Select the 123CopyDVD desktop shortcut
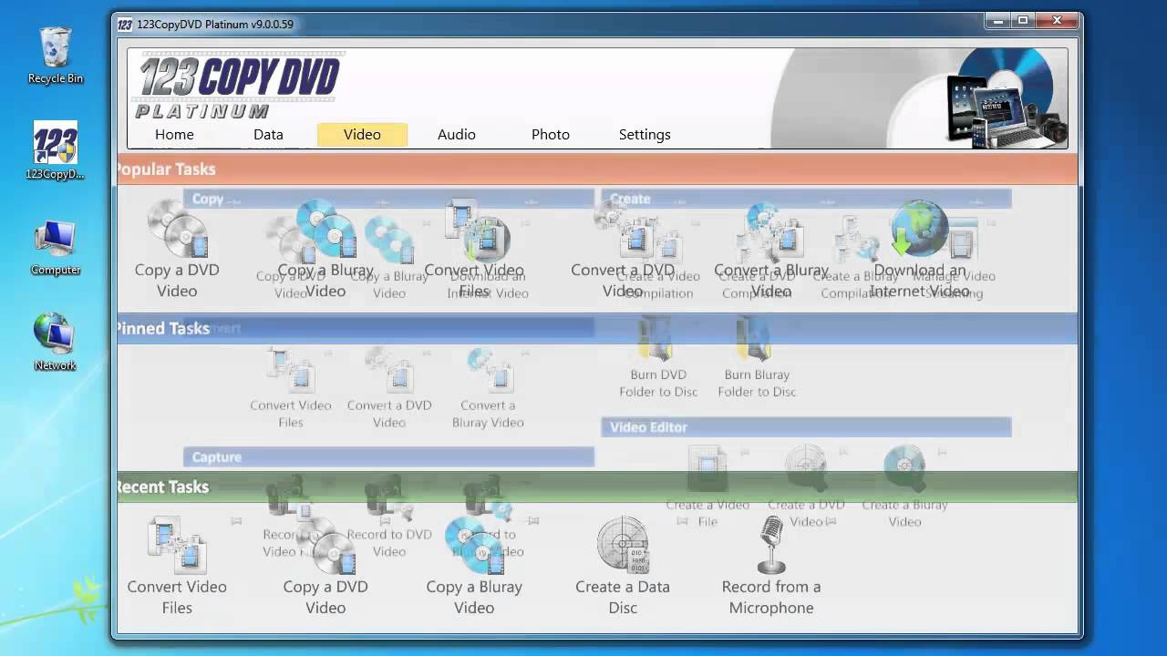 tap(56, 151)
